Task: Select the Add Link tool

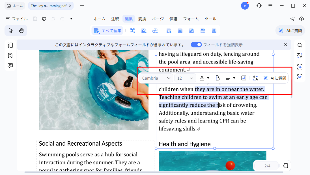Action: tap(155, 31)
